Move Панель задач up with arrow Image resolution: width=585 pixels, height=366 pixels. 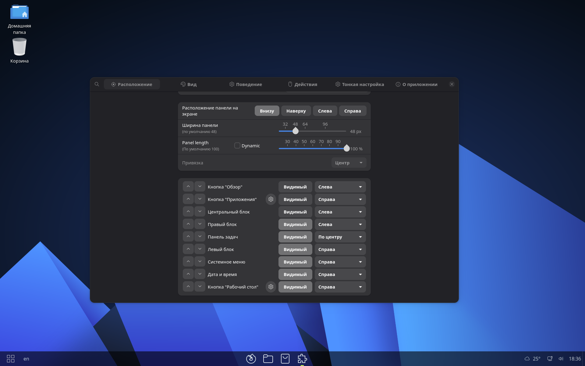pos(188,237)
